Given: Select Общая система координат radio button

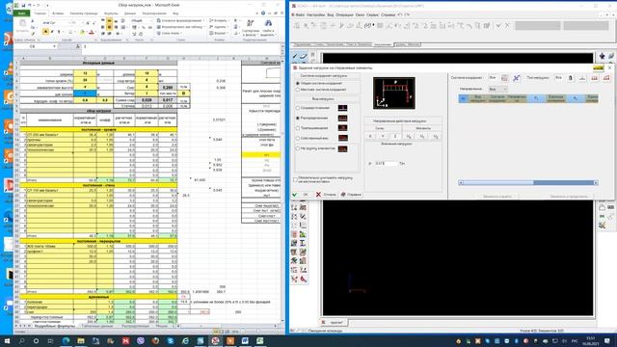Looking at the screenshot, I should [x=298, y=84].
